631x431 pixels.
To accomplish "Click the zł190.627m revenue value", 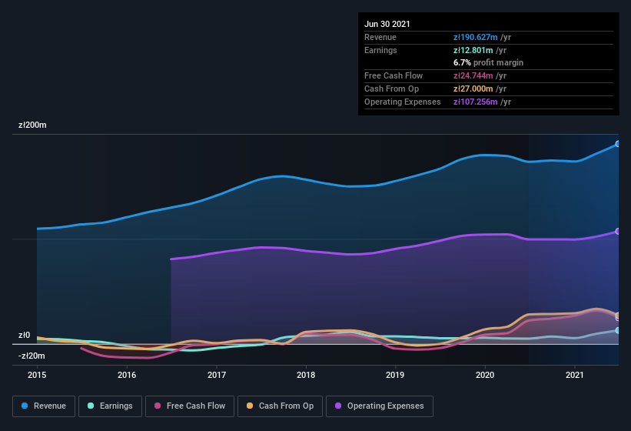I will click(475, 37).
